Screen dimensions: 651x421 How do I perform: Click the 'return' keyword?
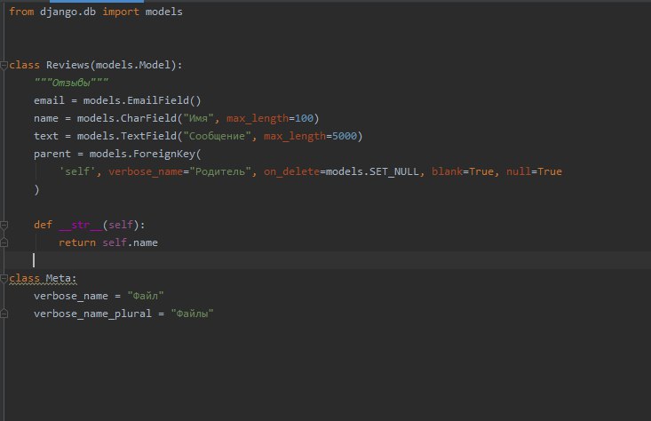pos(77,242)
